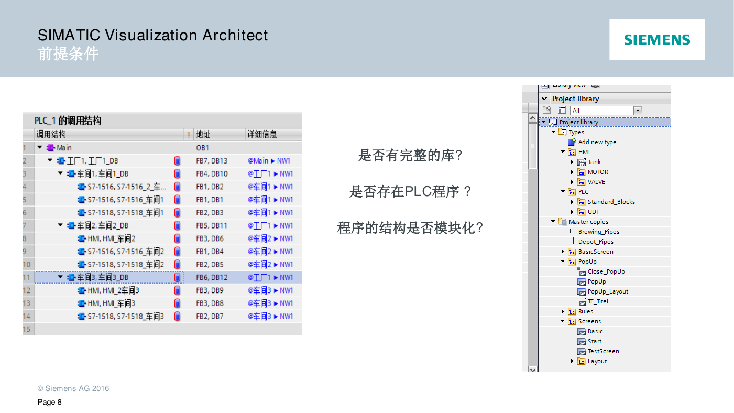Click the PopUp_Layout screen icon
Screen dimensions: 734x413
[582, 291]
